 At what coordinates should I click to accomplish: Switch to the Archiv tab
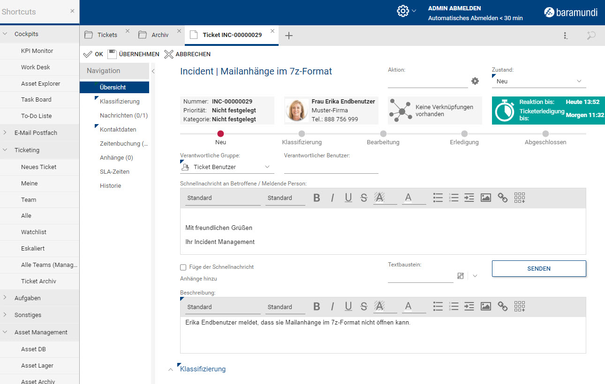[159, 35]
